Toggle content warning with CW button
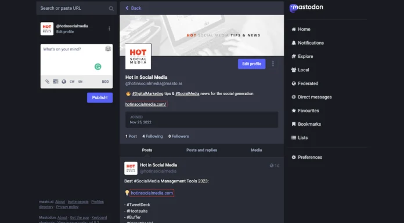Image resolution: width=404 pixels, height=223 pixels. pos(72,82)
